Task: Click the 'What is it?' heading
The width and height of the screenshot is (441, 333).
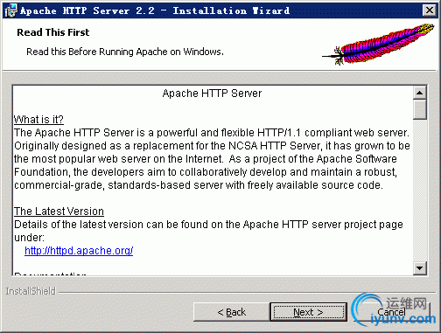Action: pos(38,120)
